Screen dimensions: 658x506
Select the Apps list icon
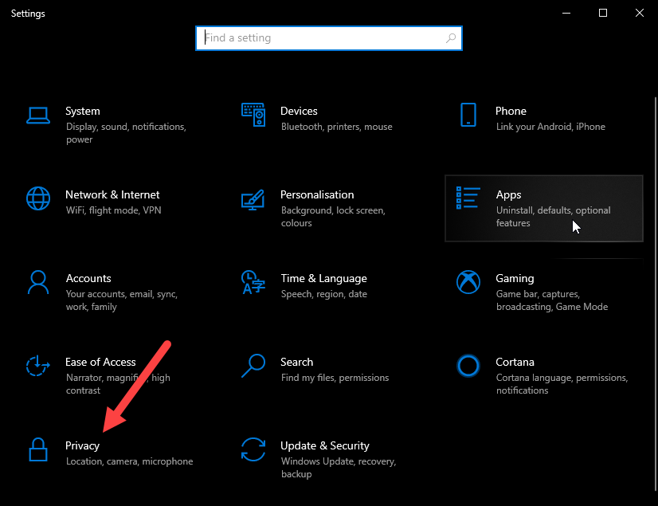(468, 198)
